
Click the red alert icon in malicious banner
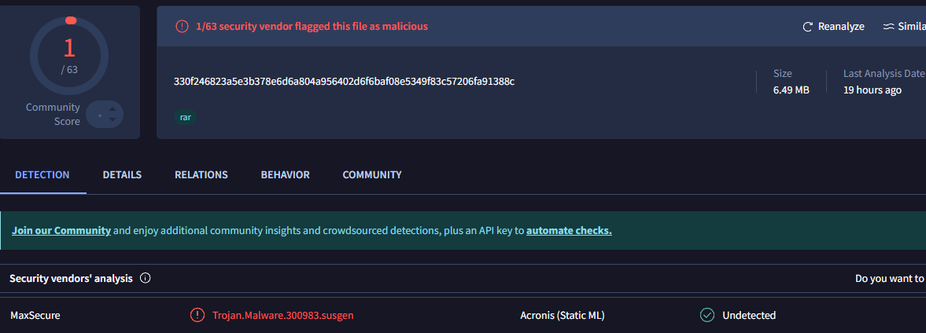[182, 27]
